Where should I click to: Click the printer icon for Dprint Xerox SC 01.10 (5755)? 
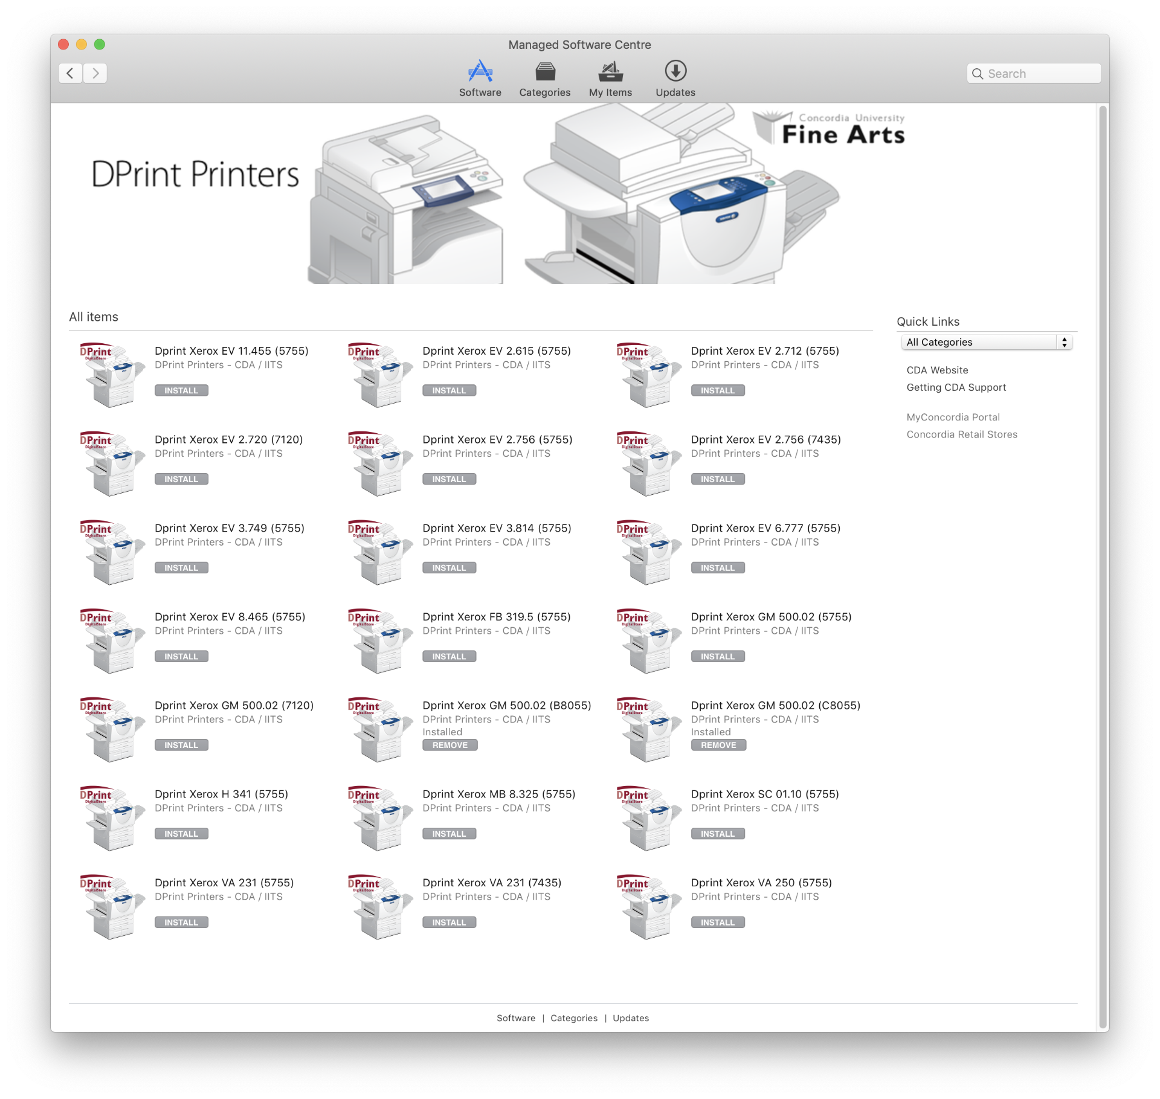(x=648, y=818)
